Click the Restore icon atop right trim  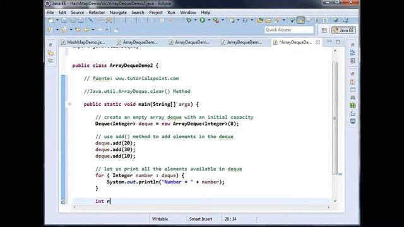(x=352, y=45)
